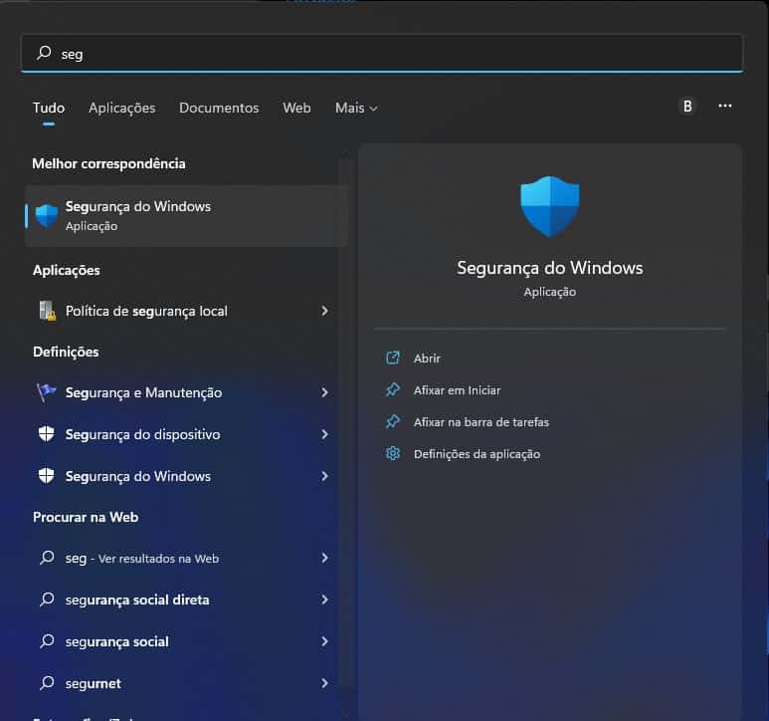Expand chevron for segurnet suggestion
The height and width of the screenshot is (721, 769).
point(324,683)
